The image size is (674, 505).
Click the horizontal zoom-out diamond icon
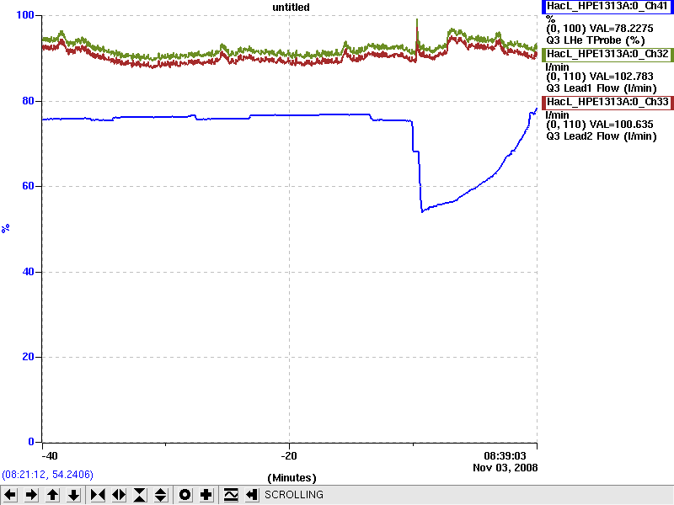pyautogui.click(x=119, y=495)
